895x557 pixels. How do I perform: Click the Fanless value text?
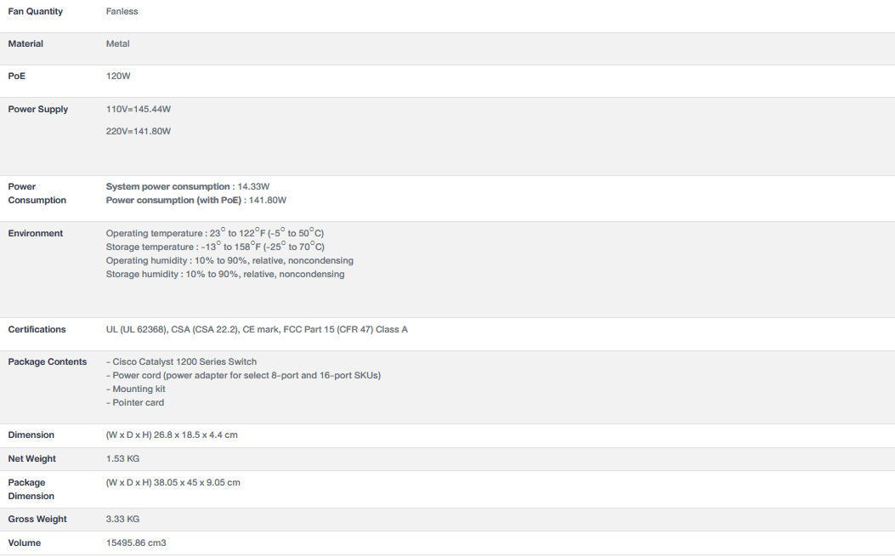122,12
